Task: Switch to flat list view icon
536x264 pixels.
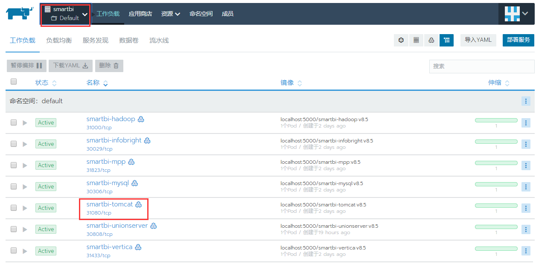Action: click(x=416, y=40)
